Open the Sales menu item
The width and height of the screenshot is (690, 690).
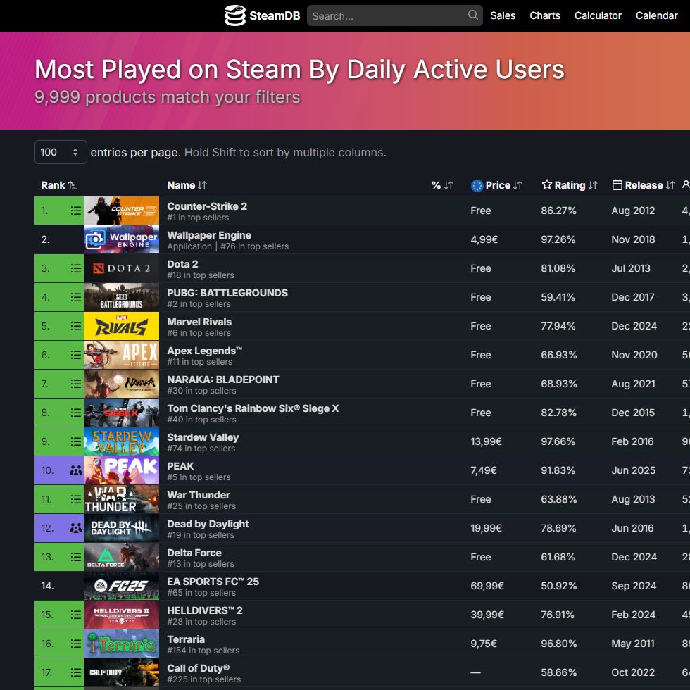[x=503, y=15]
